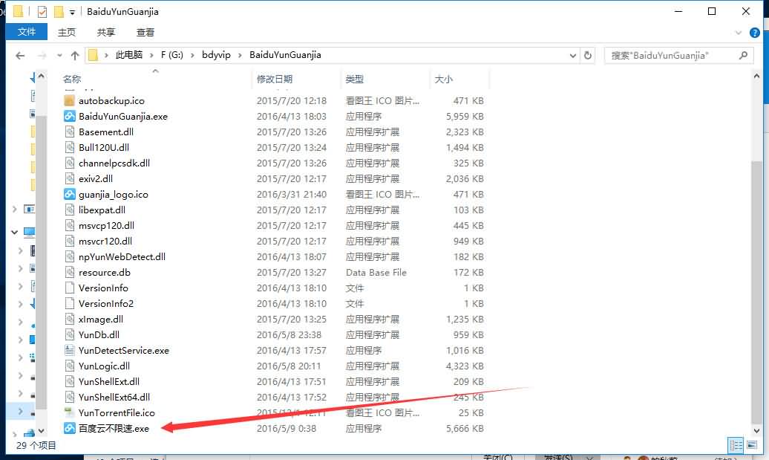Screen dimensions: 769x460
Task: Collapse the expanded 此电脑 tree node
Action: click(x=15, y=232)
